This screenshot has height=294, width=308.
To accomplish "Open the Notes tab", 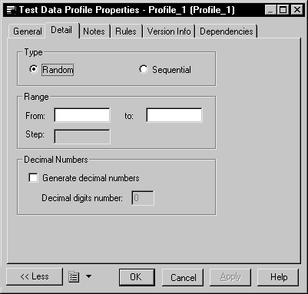I will [x=94, y=31].
